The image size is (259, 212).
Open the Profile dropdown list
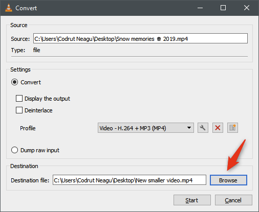click(146, 128)
